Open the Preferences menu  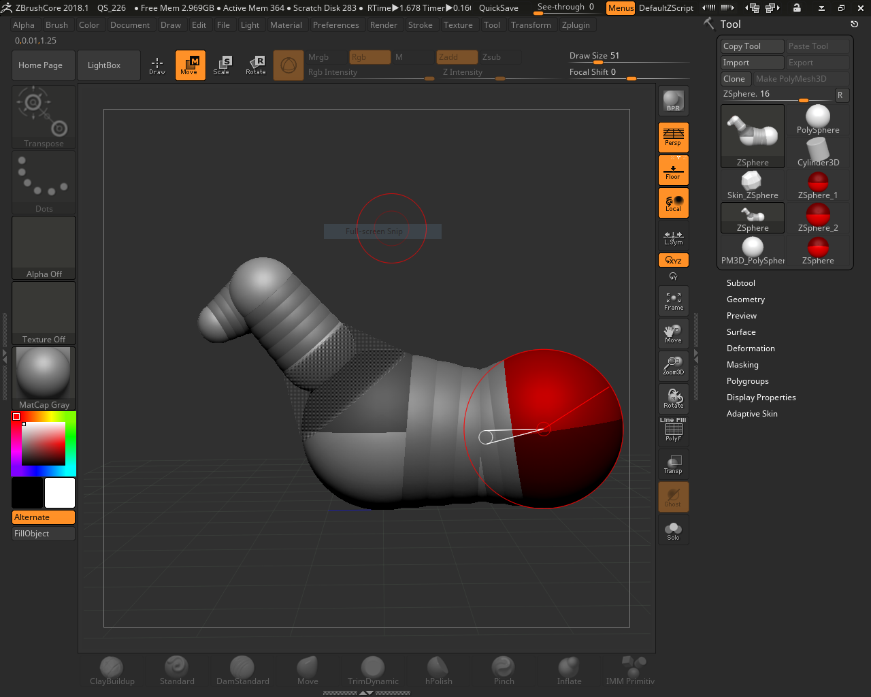[x=336, y=25]
